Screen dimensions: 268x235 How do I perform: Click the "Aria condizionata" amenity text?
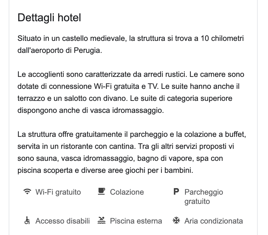click(x=214, y=221)
